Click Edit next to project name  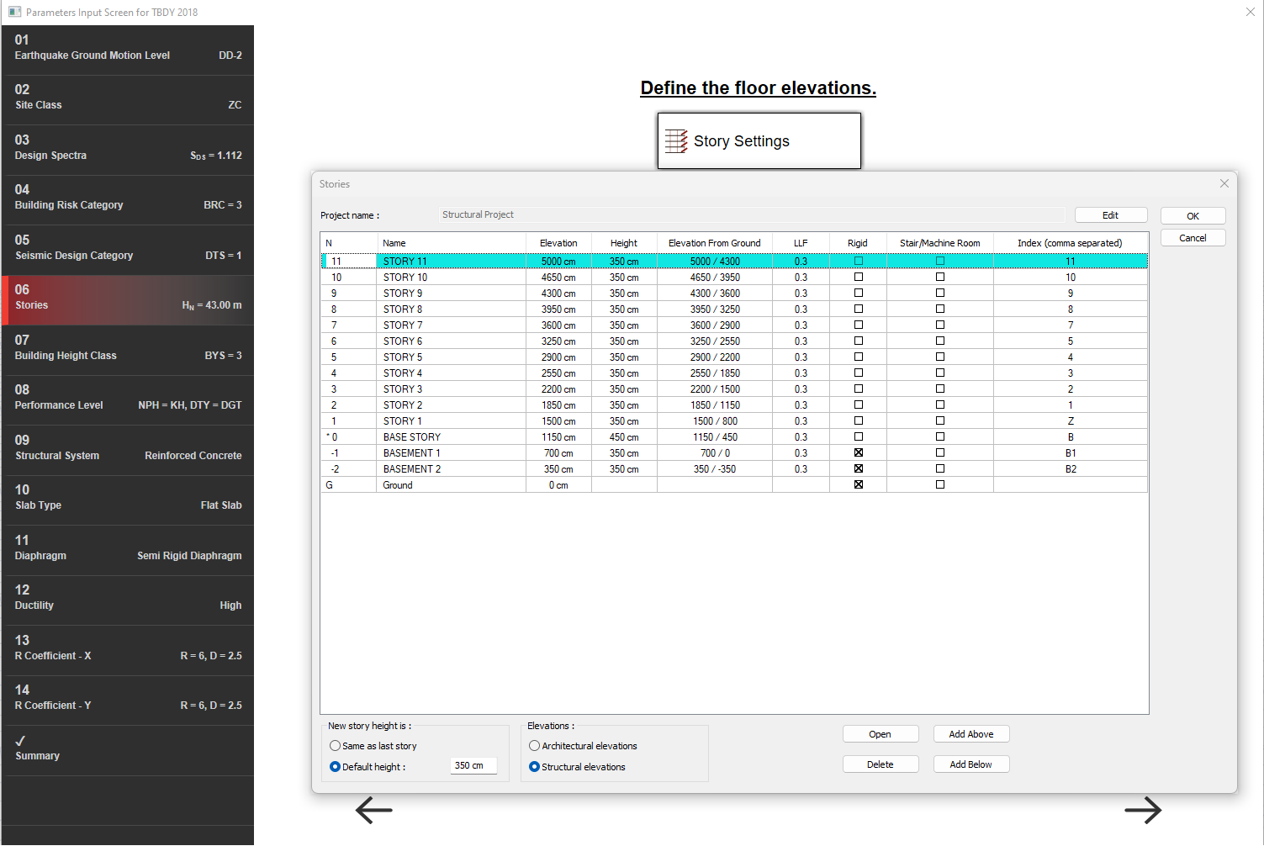pos(1110,215)
